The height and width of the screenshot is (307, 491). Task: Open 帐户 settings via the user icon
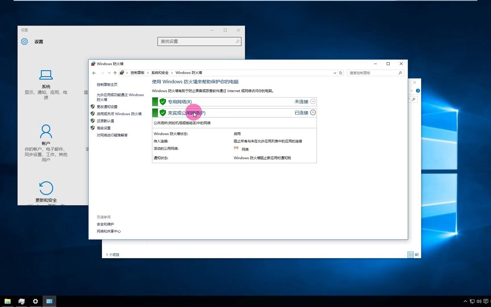pos(46,131)
